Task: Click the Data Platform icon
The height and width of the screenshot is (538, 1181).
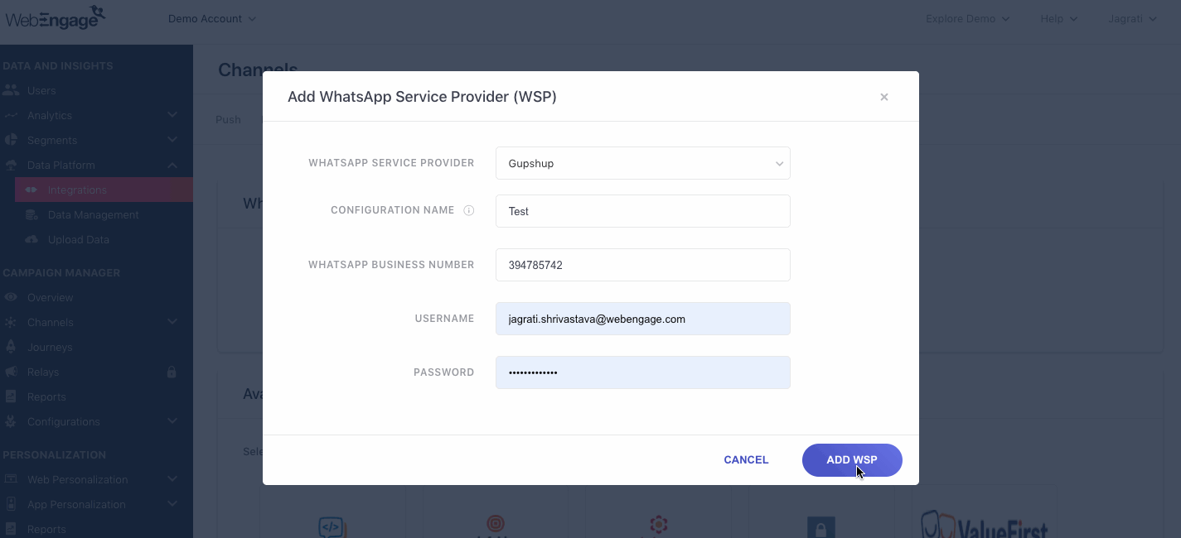Action: coord(11,165)
